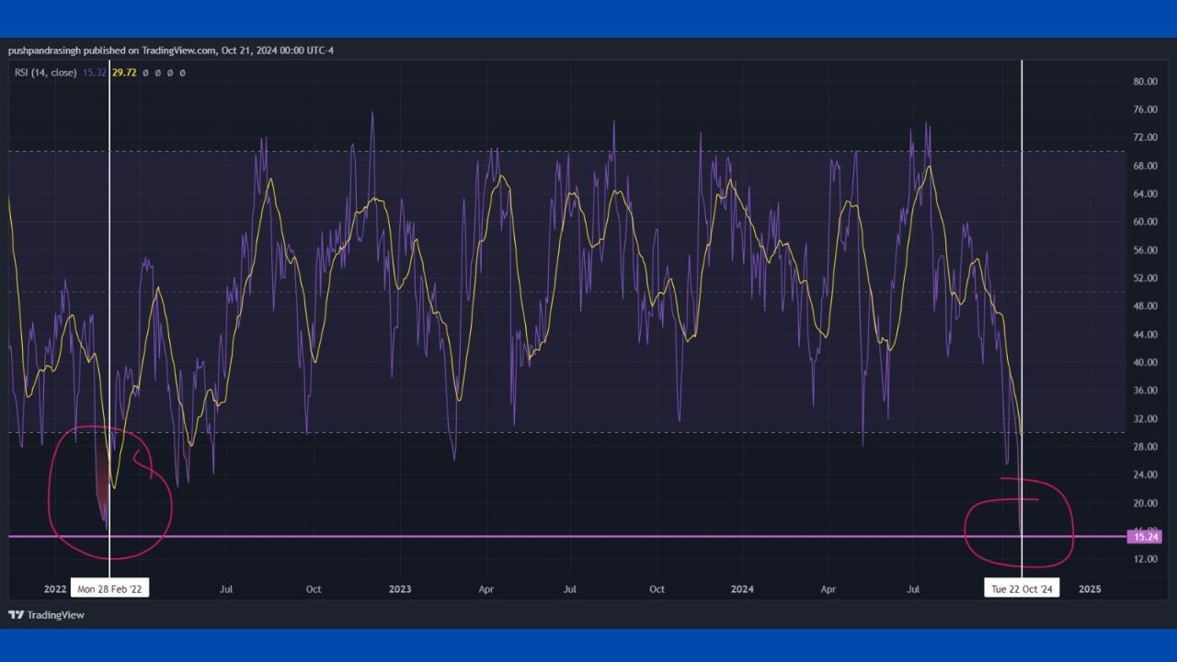Click the Oct label between 2023 and 2024

[x=657, y=589]
